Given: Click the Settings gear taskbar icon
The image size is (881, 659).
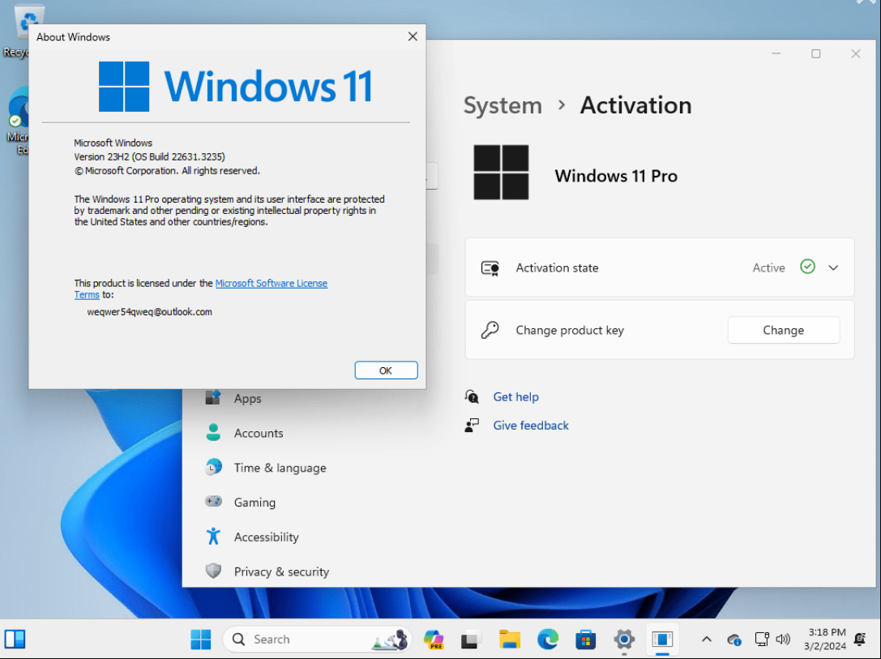Looking at the screenshot, I should point(624,640).
